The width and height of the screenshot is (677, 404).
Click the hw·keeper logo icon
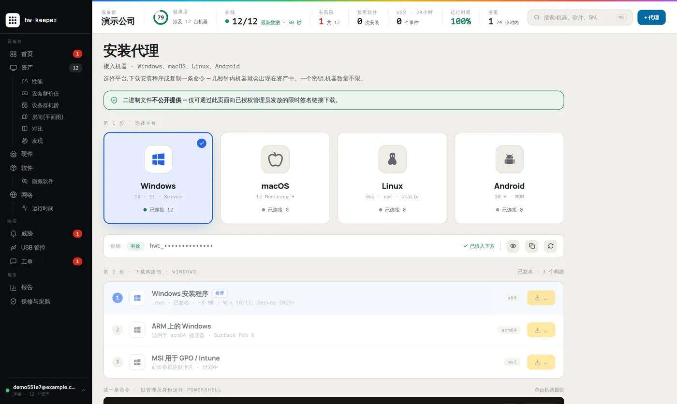(x=13, y=20)
